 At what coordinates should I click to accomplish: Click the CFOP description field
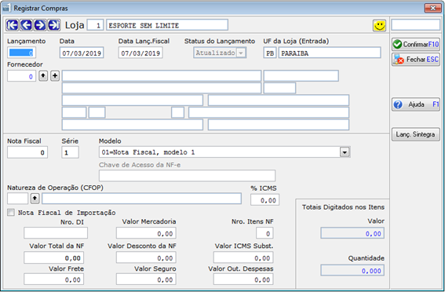[141, 199]
